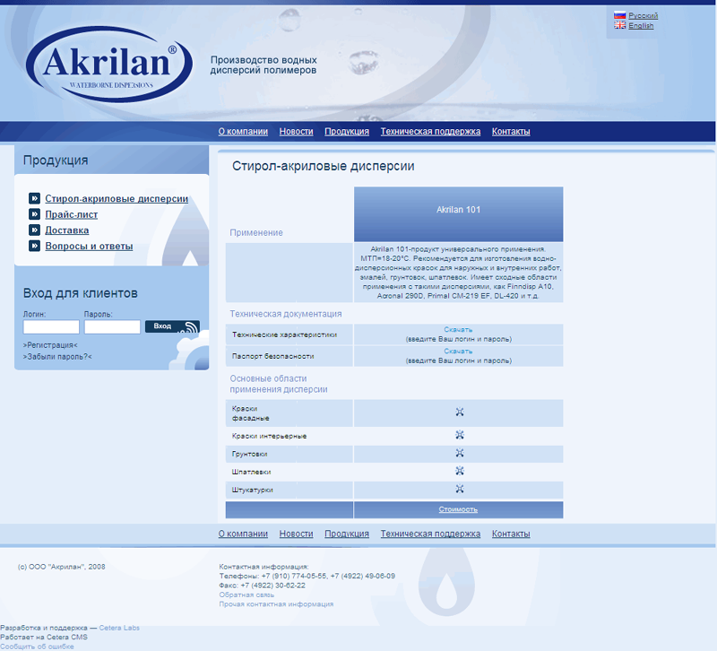Open the Стоимость link under the table
This screenshot has height=651, width=717.
click(458, 509)
